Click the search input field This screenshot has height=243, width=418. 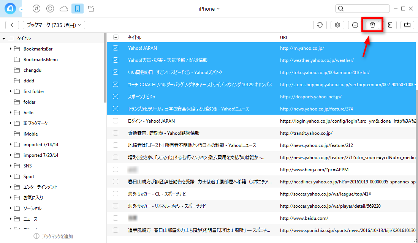coord(362,8)
